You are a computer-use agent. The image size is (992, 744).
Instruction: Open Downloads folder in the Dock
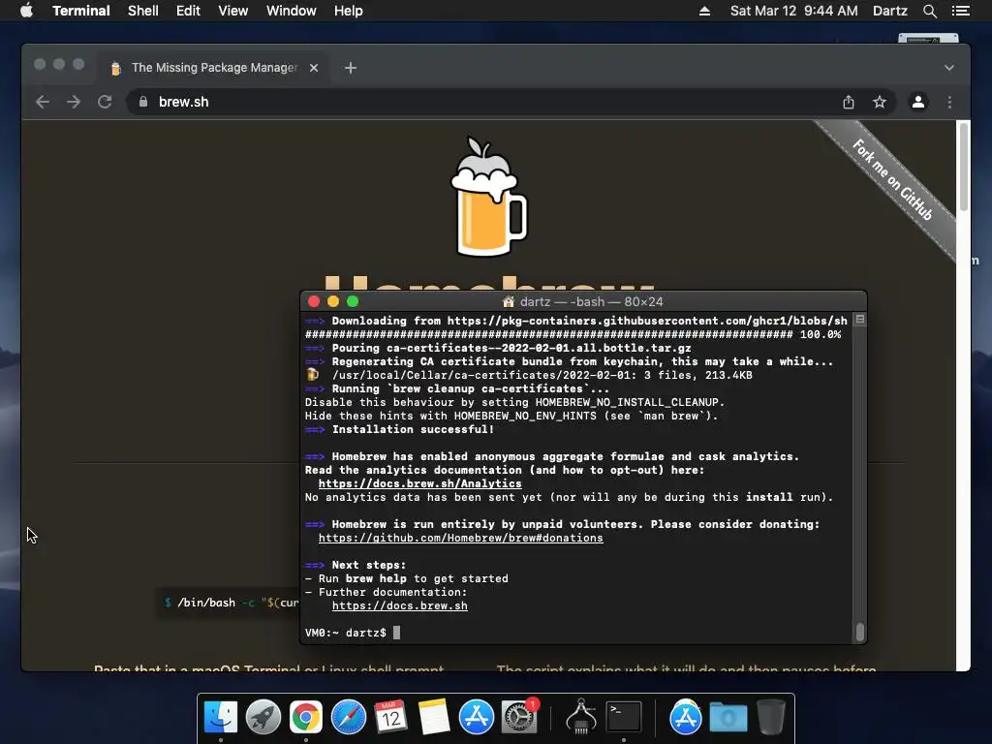pyautogui.click(x=728, y=717)
